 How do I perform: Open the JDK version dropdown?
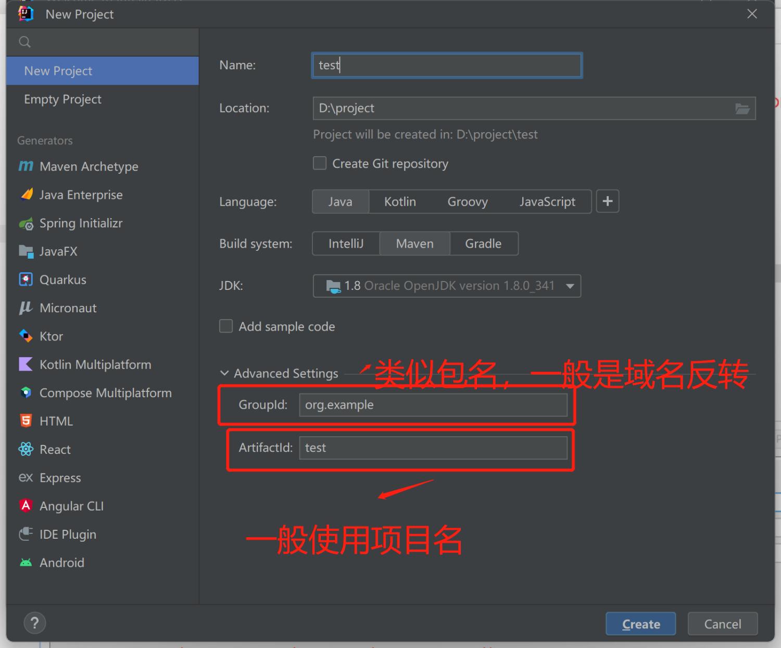(570, 286)
